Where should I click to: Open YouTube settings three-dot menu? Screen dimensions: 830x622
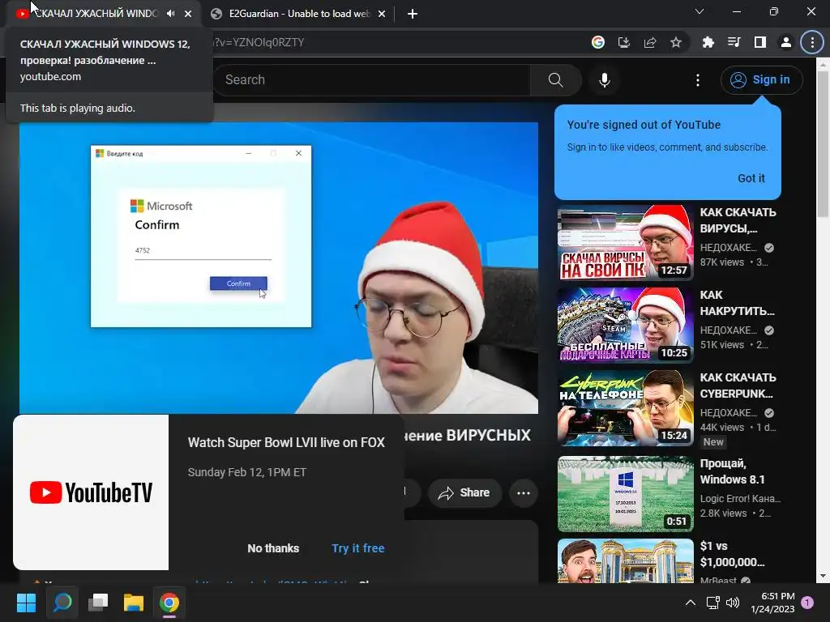point(698,80)
